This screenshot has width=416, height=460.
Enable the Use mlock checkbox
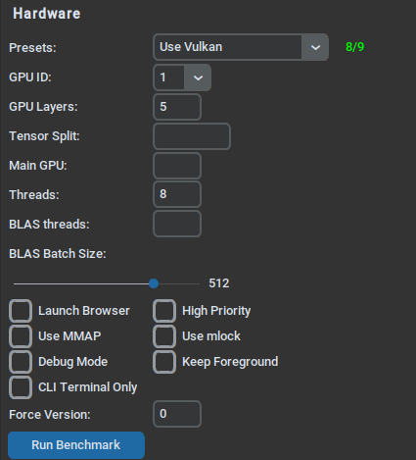[x=164, y=336]
